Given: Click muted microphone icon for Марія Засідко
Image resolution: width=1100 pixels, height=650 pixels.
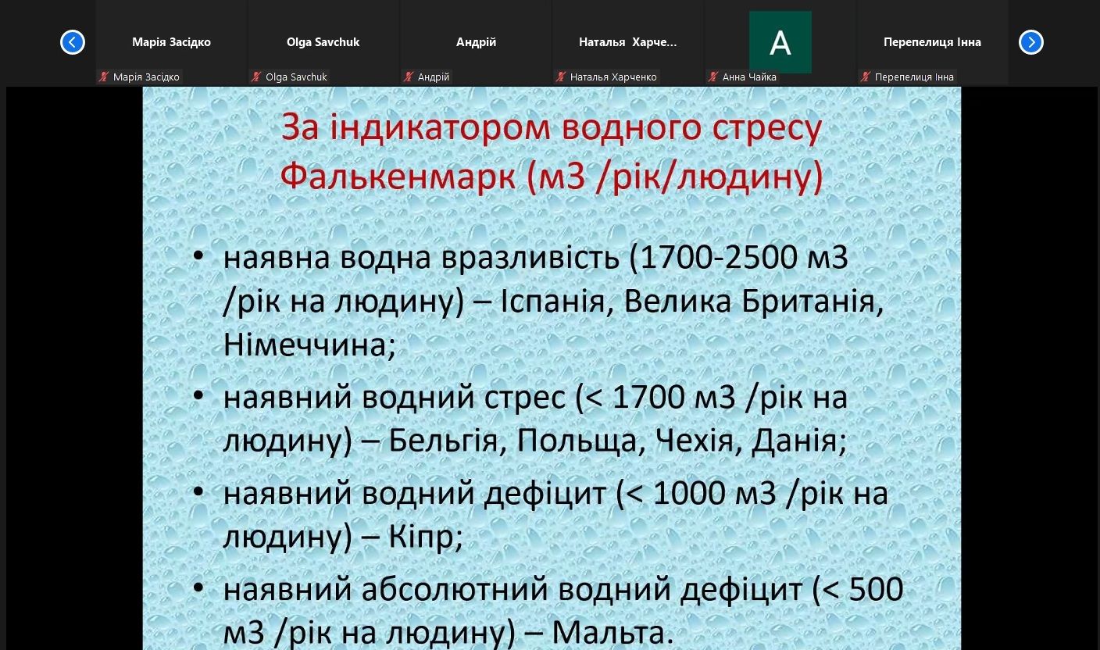Looking at the screenshot, I should [x=104, y=77].
